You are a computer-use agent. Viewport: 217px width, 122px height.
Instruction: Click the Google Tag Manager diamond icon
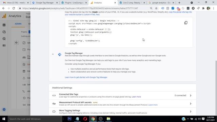point(60,55)
